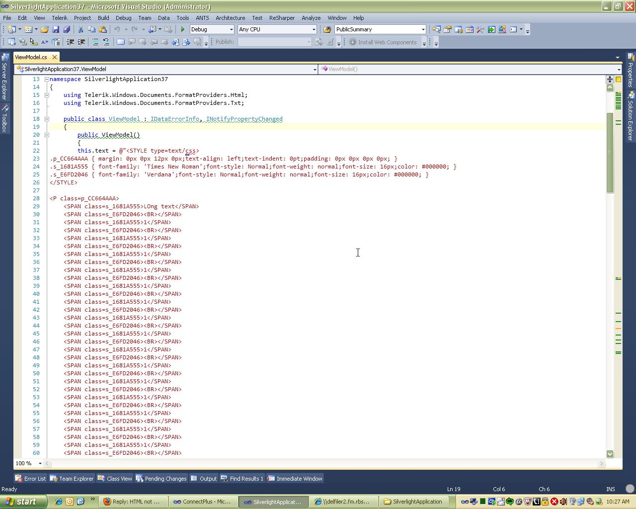Open the Start Page toolbar icon
Screen dimensions: 636x509
click(491, 29)
